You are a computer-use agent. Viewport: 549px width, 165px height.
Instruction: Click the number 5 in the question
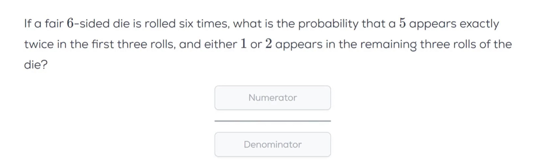[402, 23]
